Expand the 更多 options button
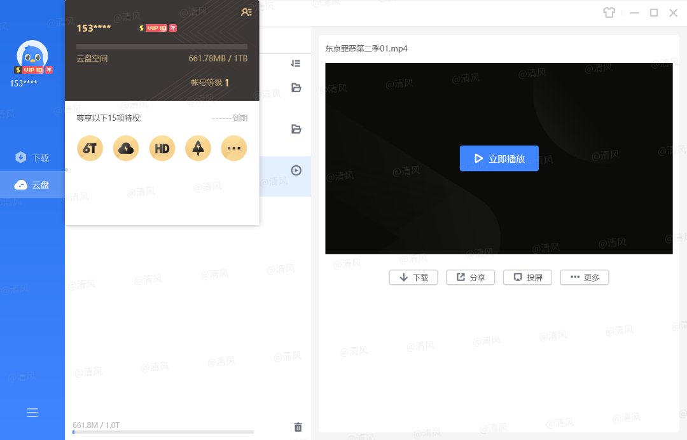The width and height of the screenshot is (687, 440). (584, 277)
